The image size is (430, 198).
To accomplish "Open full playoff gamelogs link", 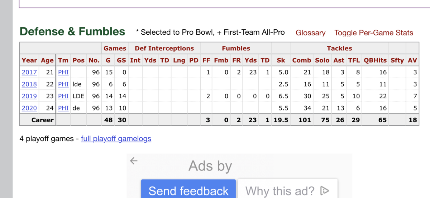I will (x=116, y=139).
